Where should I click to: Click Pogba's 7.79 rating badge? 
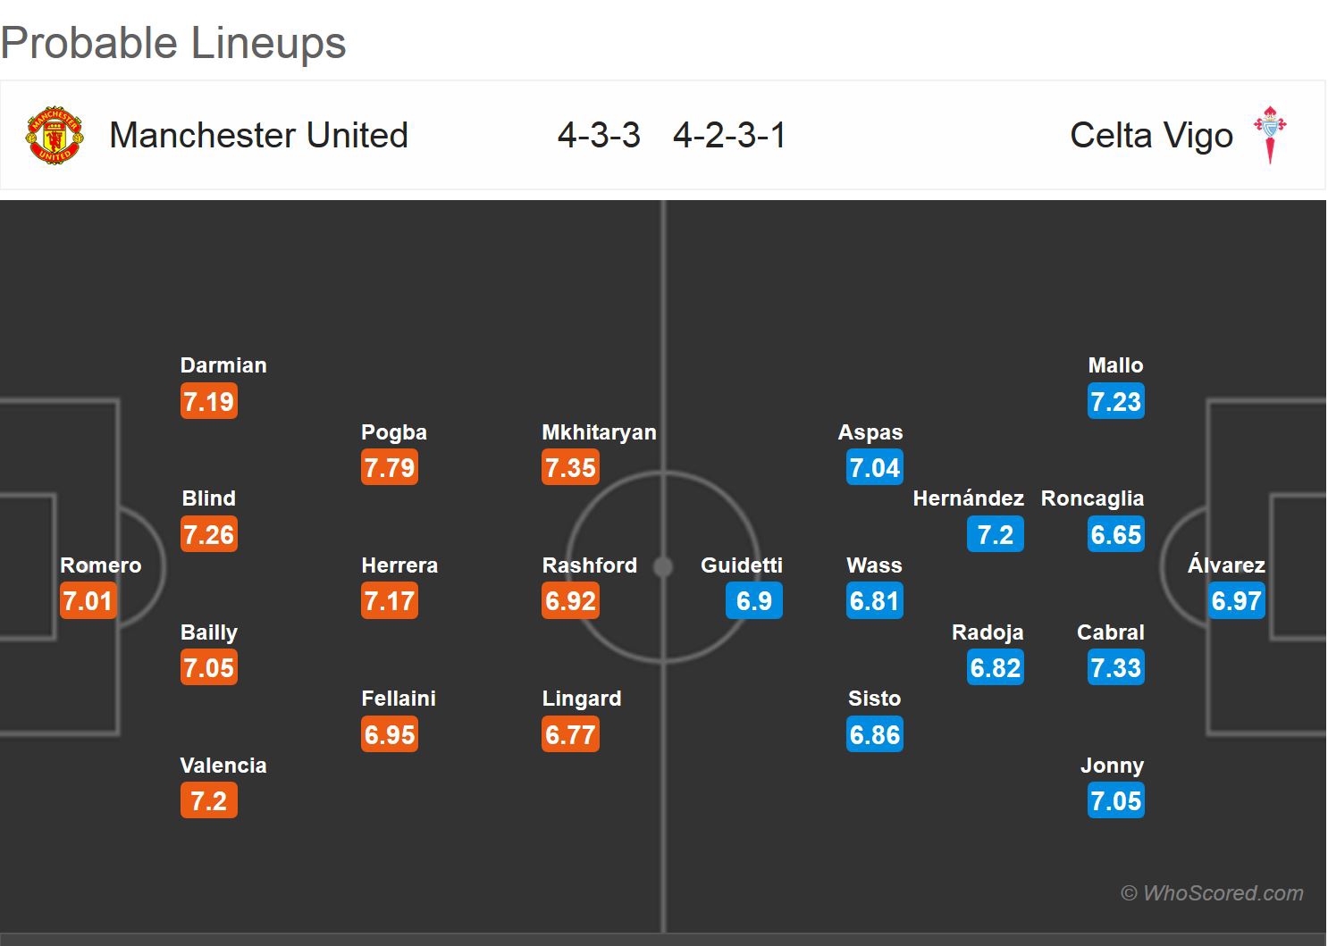click(390, 467)
